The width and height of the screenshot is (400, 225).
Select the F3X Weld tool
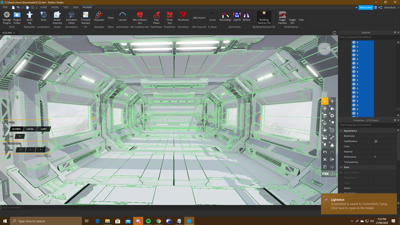(332, 137)
